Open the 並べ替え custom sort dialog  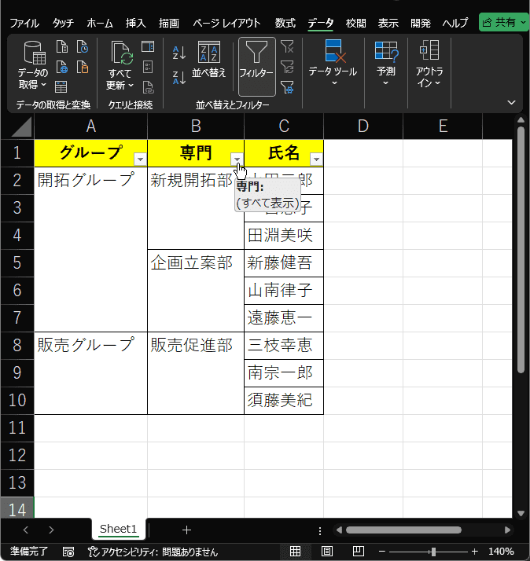[x=209, y=60]
